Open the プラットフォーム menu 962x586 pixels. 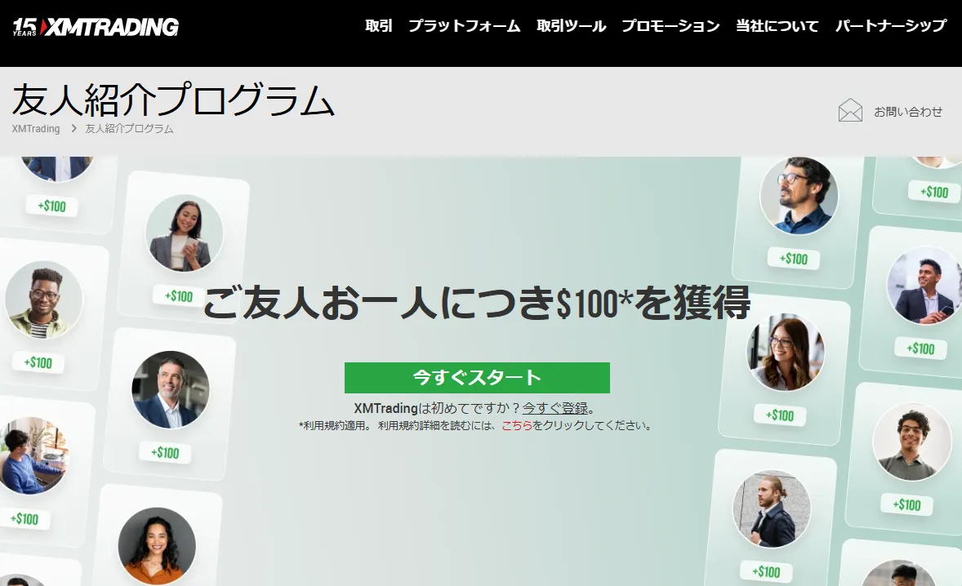[x=466, y=25]
